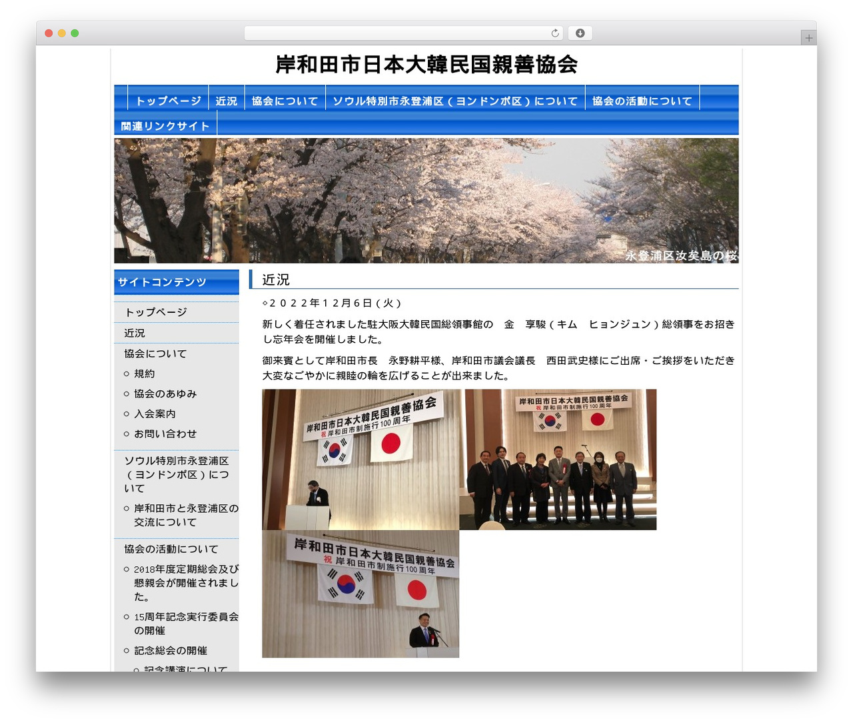This screenshot has height=723, width=853.
Task: Open 15周年記念実行委員会の開催 sidebar link
Action: [186, 624]
